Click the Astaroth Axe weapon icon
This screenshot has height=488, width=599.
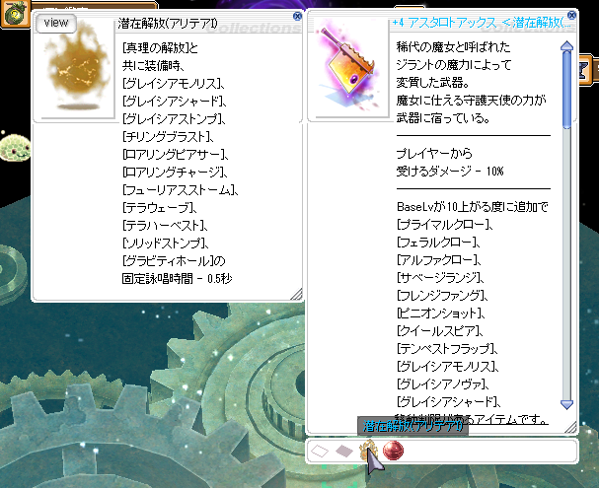[347, 75]
